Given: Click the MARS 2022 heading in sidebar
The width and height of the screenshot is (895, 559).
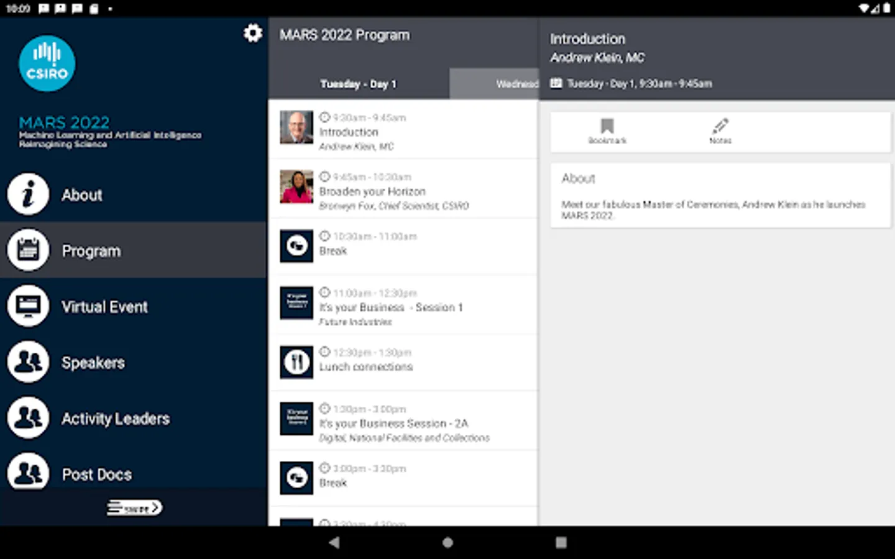Looking at the screenshot, I should click(x=64, y=122).
